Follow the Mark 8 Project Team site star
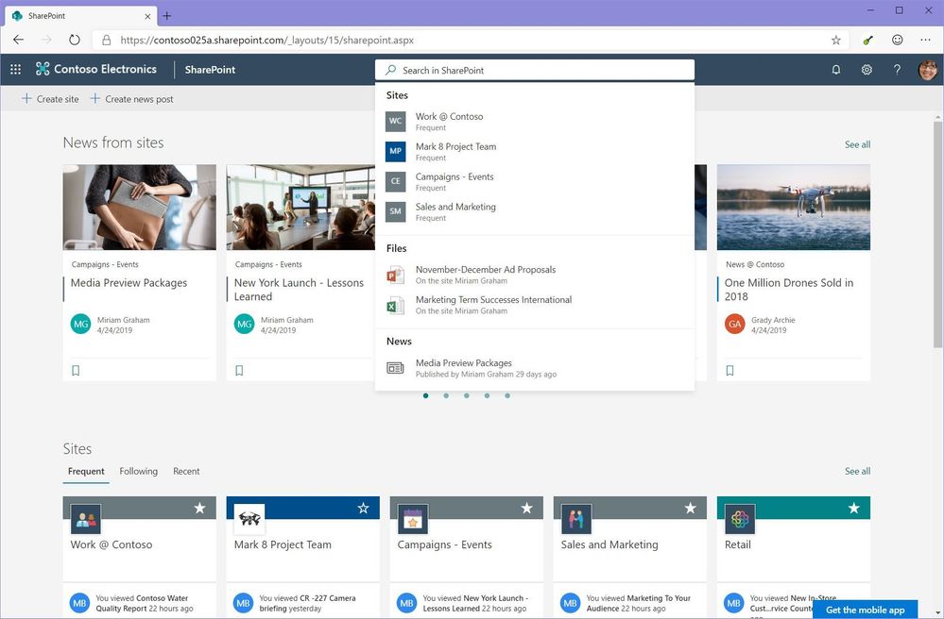This screenshot has width=944, height=619. pos(363,509)
